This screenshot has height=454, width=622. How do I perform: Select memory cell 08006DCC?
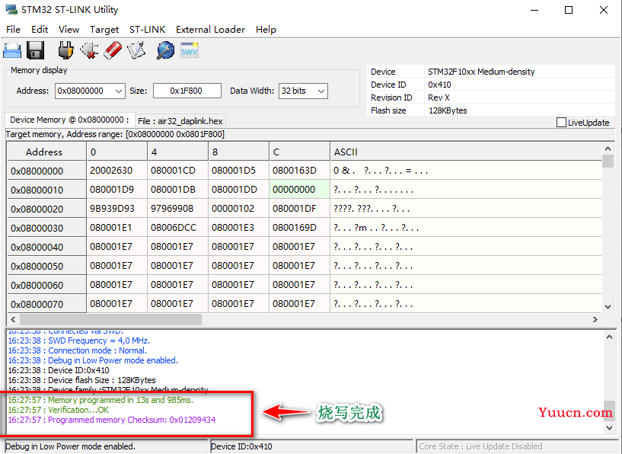coord(177,228)
